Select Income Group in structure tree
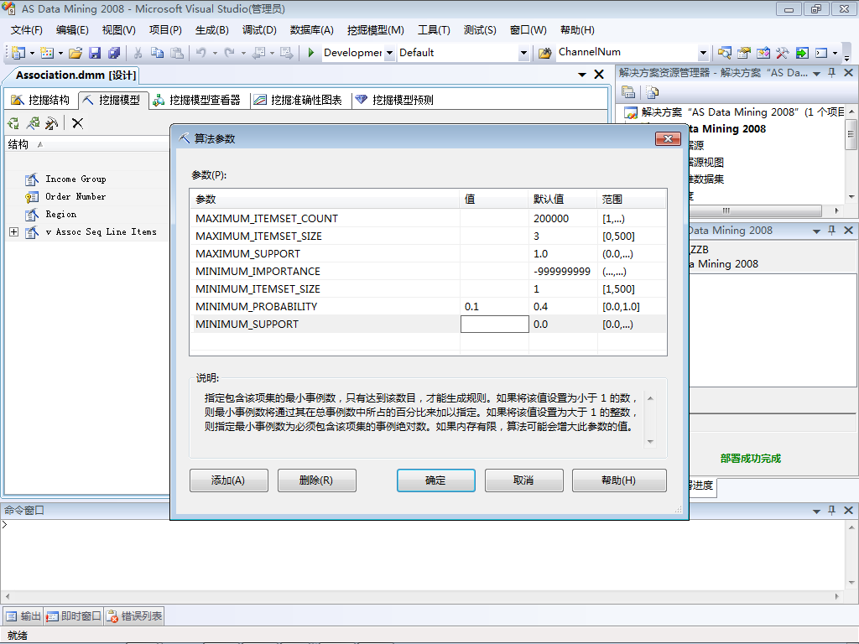 pyautogui.click(x=75, y=179)
